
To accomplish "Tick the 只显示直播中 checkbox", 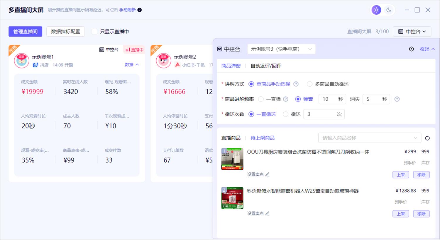I will coord(94,32).
